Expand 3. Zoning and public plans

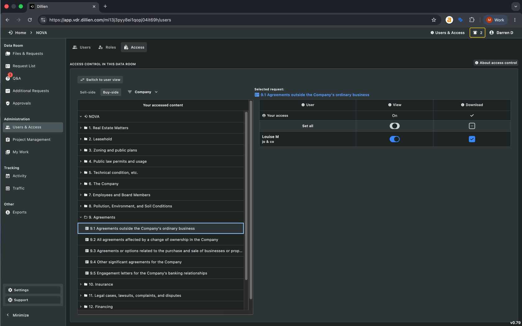81,150
